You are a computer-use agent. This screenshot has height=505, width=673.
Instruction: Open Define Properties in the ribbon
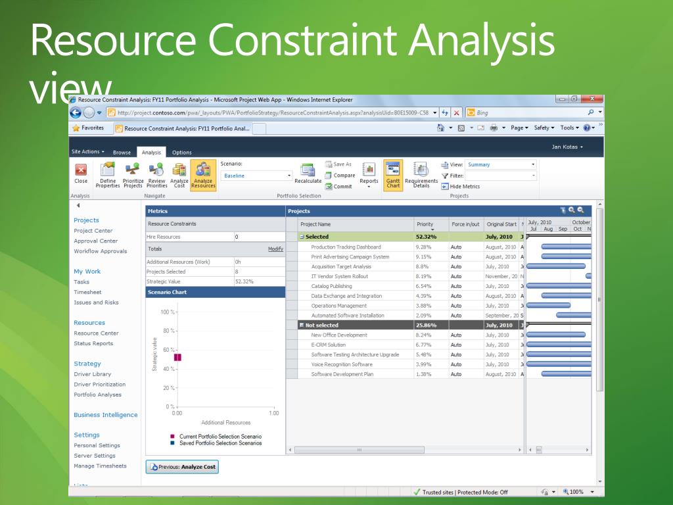pyautogui.click(x=107, y=175)
